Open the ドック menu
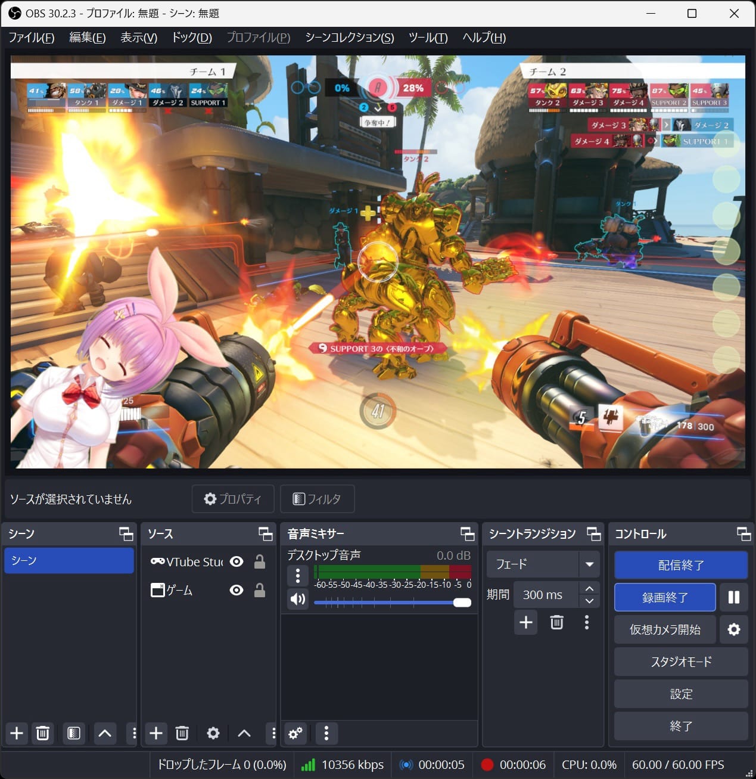 pyautogui.click(x=192, y=38)
